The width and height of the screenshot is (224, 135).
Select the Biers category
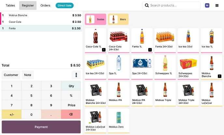118,19
